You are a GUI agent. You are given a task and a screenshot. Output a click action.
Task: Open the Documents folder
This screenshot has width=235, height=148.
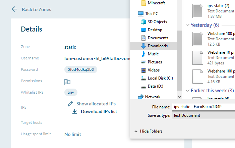(158, 38)
